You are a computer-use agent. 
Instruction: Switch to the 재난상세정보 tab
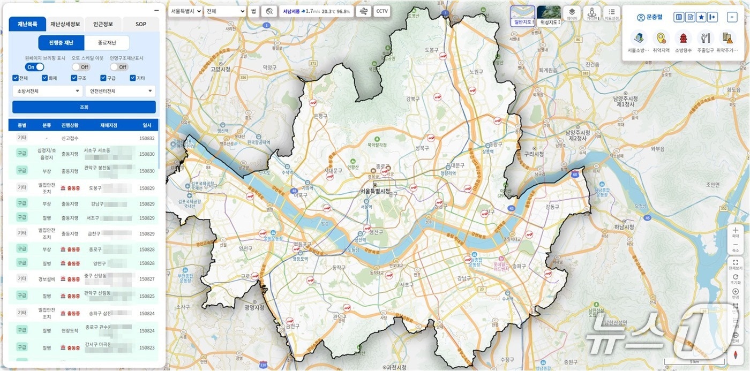click(x=65, y=24)
